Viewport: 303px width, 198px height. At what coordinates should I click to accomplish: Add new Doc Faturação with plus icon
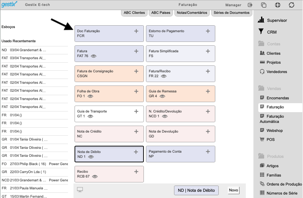click(136, 31)
